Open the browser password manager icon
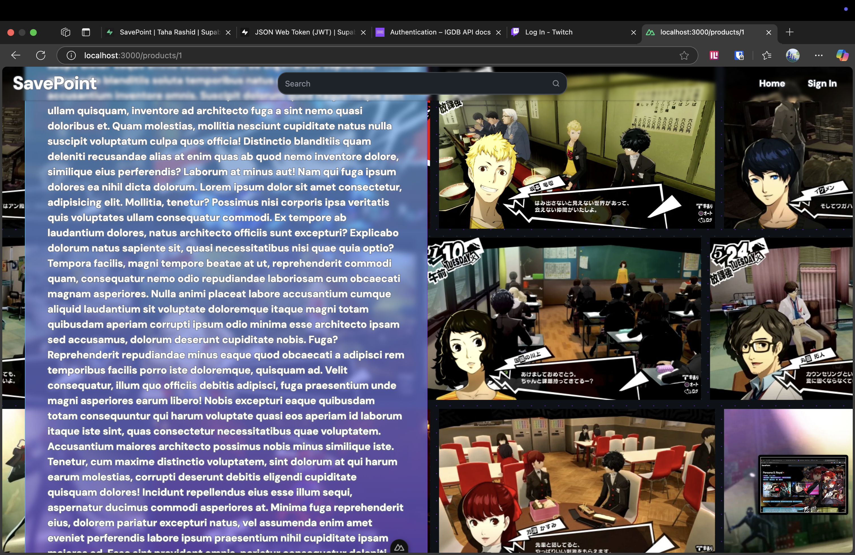The width and height of the screenshot is (855, 555). point(739,55)
